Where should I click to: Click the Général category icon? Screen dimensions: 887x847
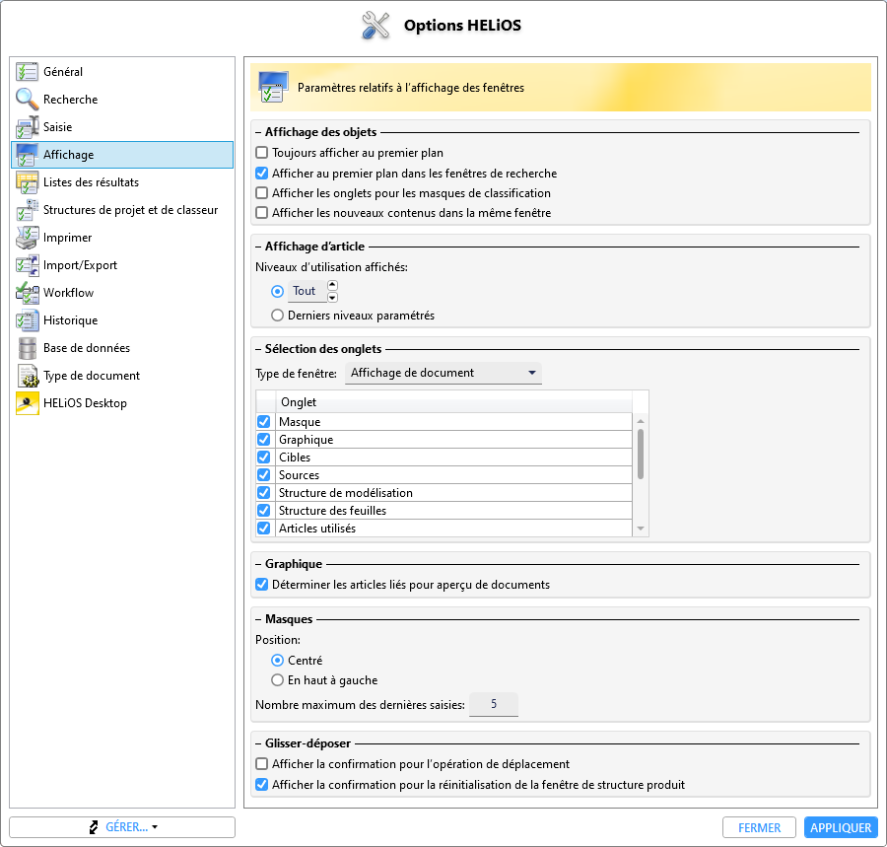tap(28, 72)
